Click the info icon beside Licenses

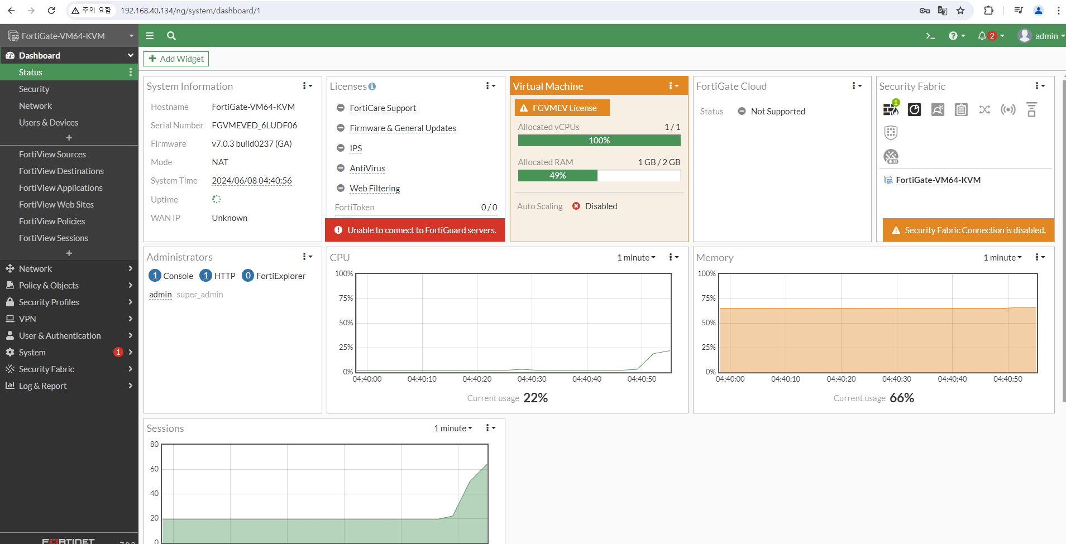click(372, 86)
